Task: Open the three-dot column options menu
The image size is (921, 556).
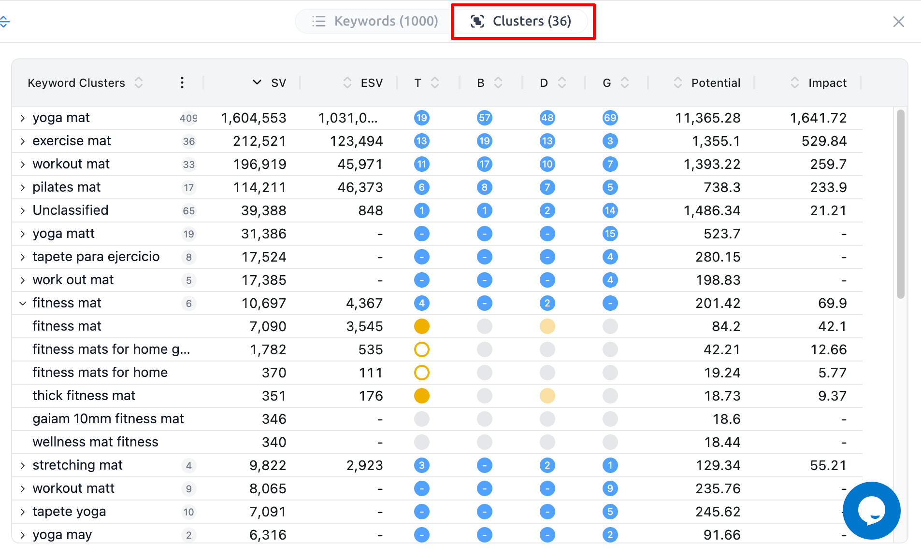Action: point(182,83)
